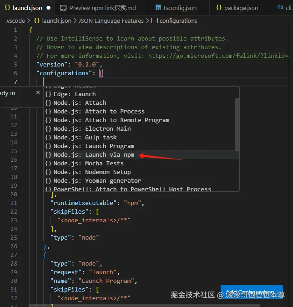Click the "skipFiles" key on line 22
Screen dimensions: 293x307
pyautogui.click(x=69, y=212)
